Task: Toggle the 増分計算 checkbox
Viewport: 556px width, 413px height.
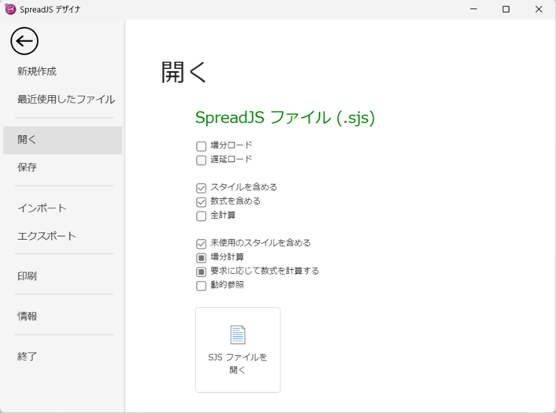Action: [x=201, y=257]
